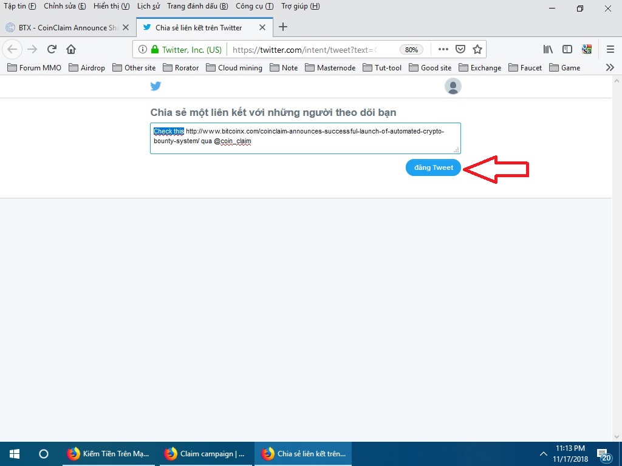Click the đăng Tweet button
This screenshot has width=622, height=466.
click(433, 167)
